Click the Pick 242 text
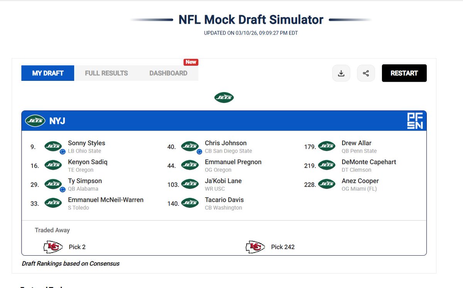 point(283,247)
